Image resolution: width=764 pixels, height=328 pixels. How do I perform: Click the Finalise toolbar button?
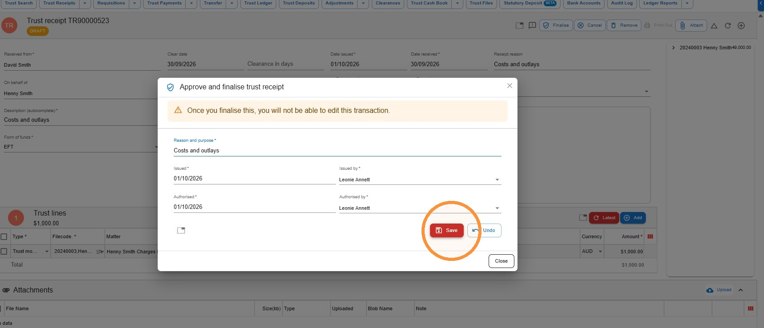556,25
